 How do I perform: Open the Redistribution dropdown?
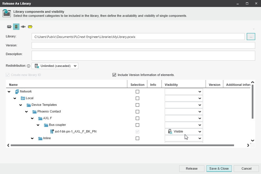55,66
